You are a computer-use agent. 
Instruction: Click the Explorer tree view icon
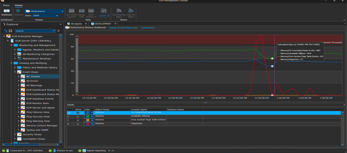tap(6, 31)
